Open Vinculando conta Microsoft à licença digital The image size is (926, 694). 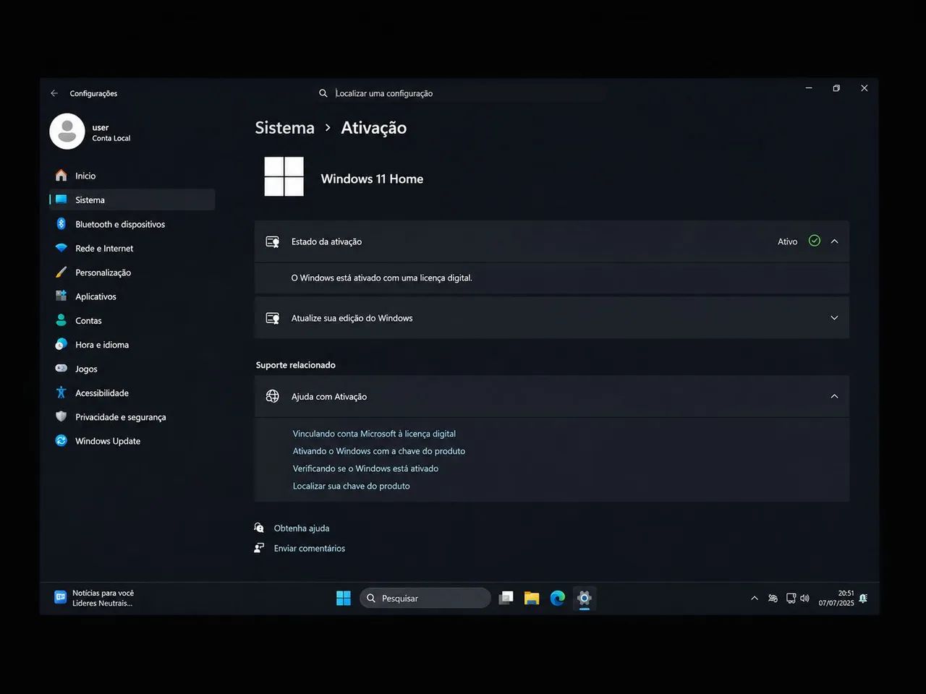374,434
